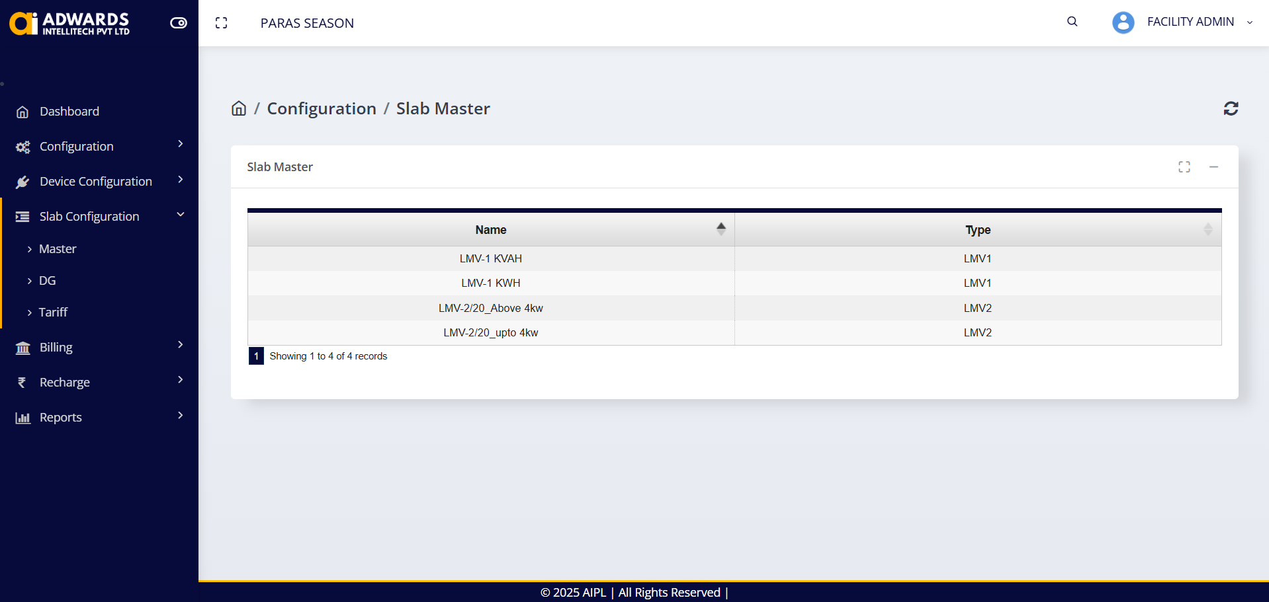Click the fullscreen icon in the top bar
The image size is (1269, 602).
pyautogui.click(x=222, y=23)
